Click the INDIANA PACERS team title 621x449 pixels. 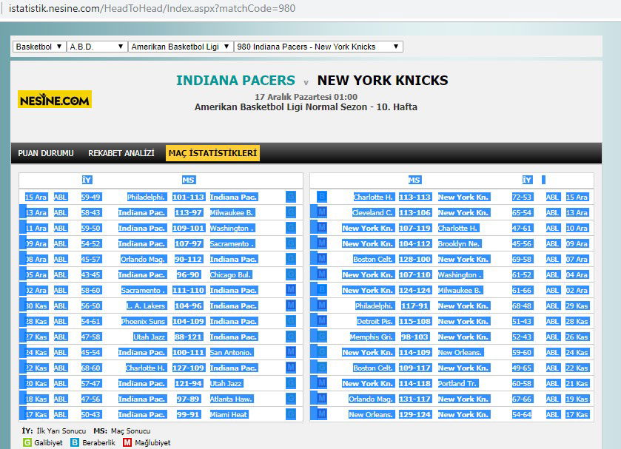235,81
